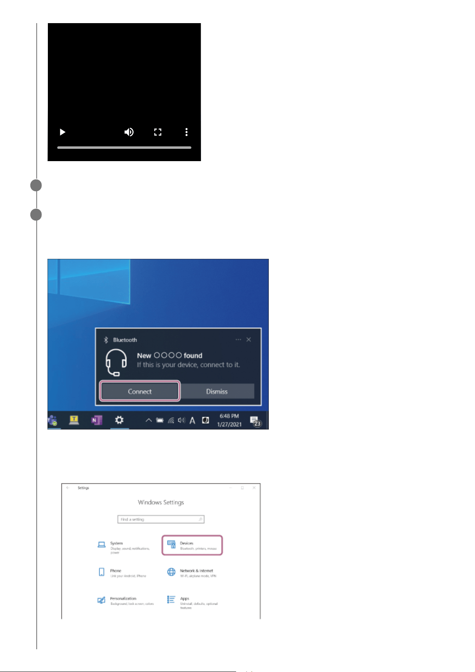Mute the video sound
The image size is (475, 672).
point(129,132)
